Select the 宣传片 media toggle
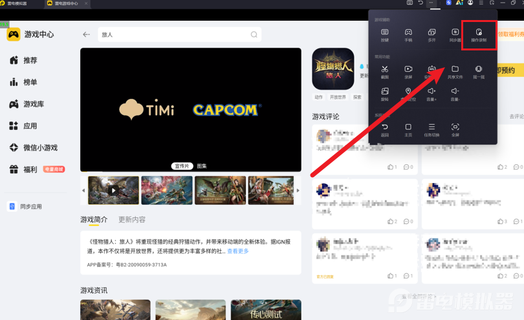The image size is (524, 320). pyautogui.click(x=182, y=166)
